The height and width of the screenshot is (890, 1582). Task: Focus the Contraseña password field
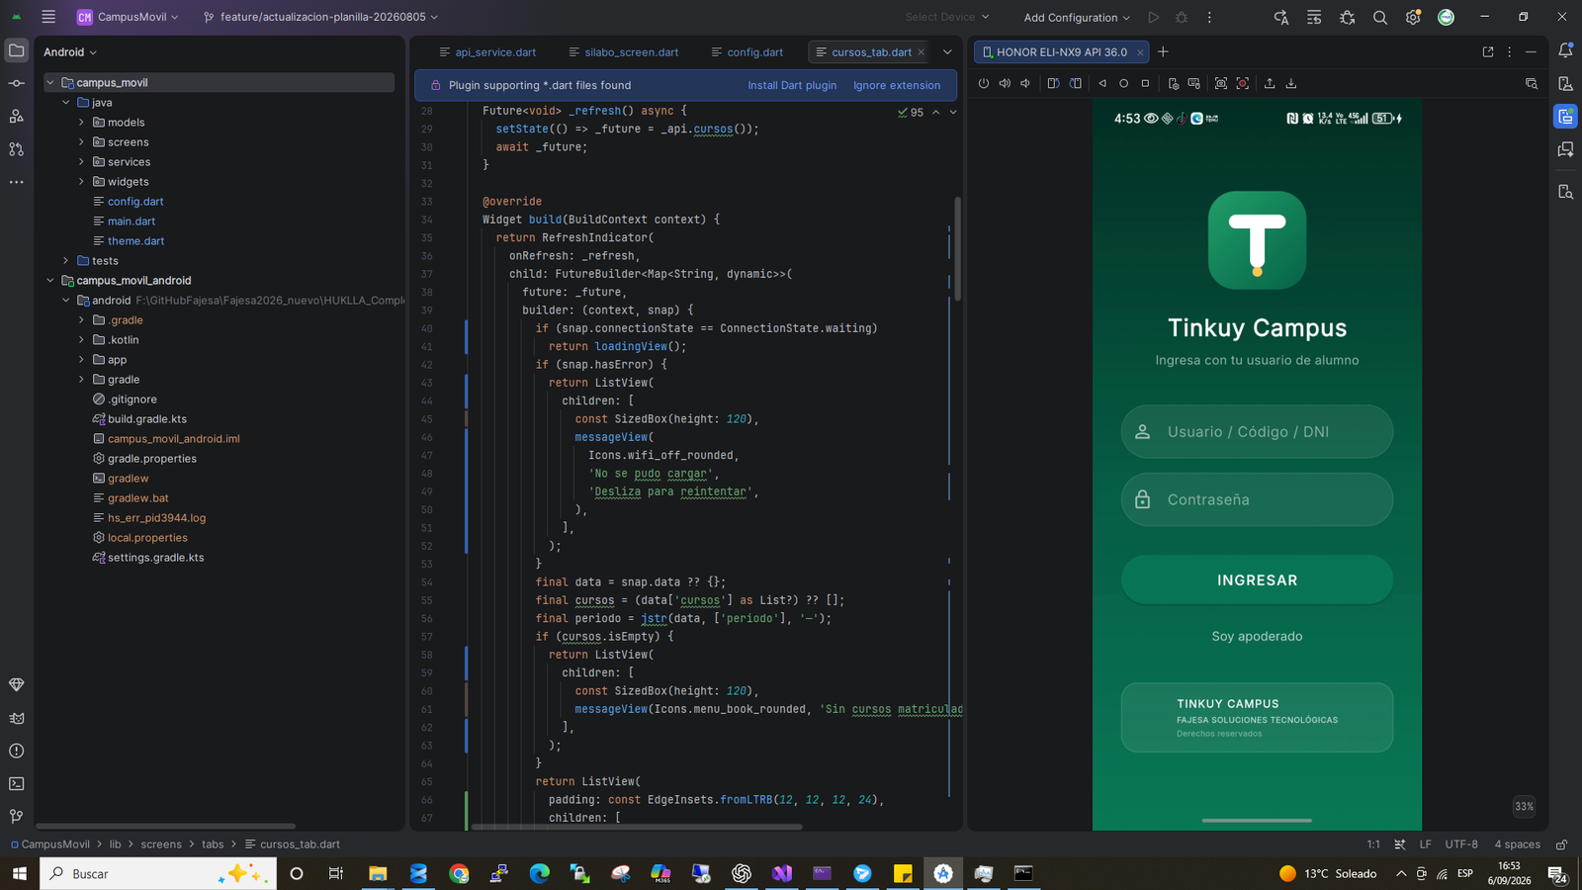1257,499
